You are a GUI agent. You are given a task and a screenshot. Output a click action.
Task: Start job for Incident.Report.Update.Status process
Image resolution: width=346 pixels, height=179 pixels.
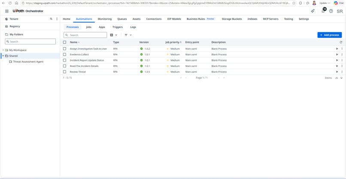click(x=337, y=60)
